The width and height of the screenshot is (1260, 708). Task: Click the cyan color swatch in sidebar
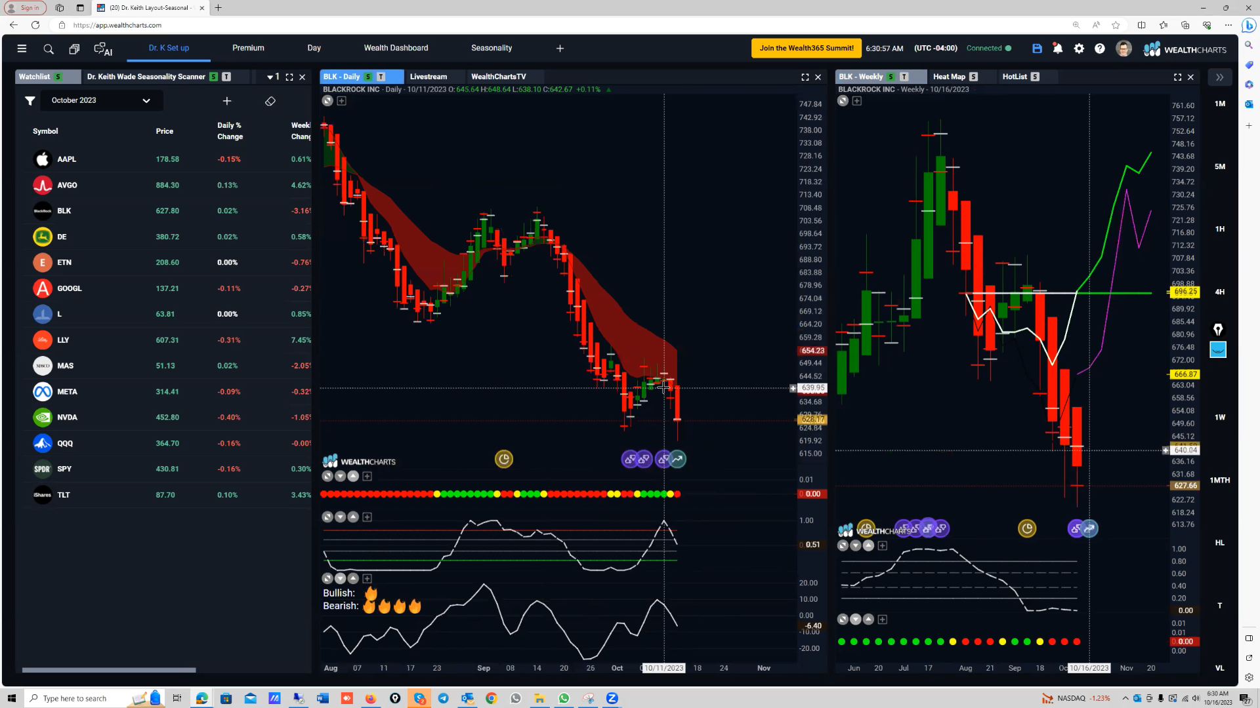point(1218,350)
